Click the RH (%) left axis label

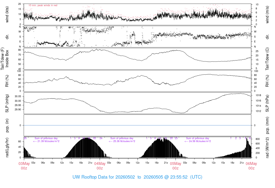7,81
